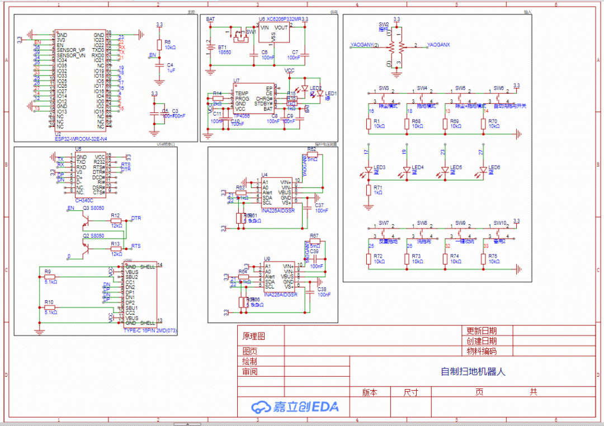Screen dimensions: 604x426
Task: Click the R71 1kΩ LED resistor
Action: pyautogui.click(x=369, y=190)
